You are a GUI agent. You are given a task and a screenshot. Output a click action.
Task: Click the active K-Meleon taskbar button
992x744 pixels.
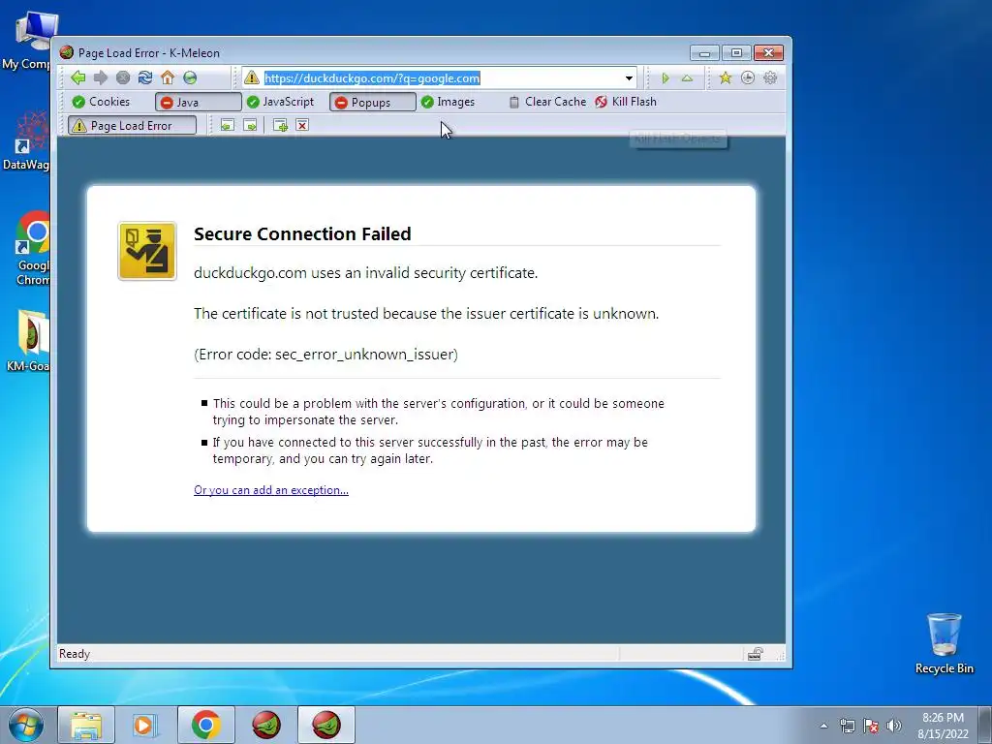(x=326, y=725)
